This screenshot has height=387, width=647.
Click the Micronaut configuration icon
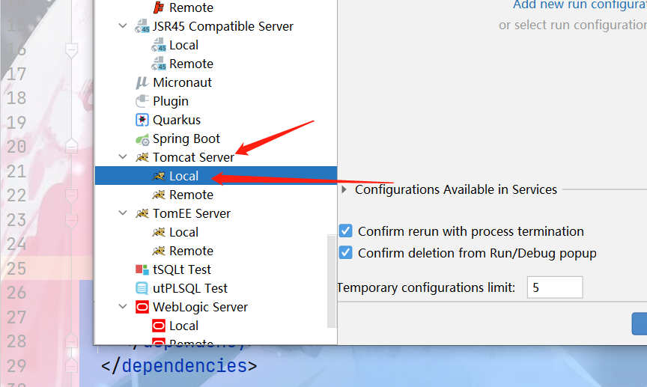click(142, 82)
